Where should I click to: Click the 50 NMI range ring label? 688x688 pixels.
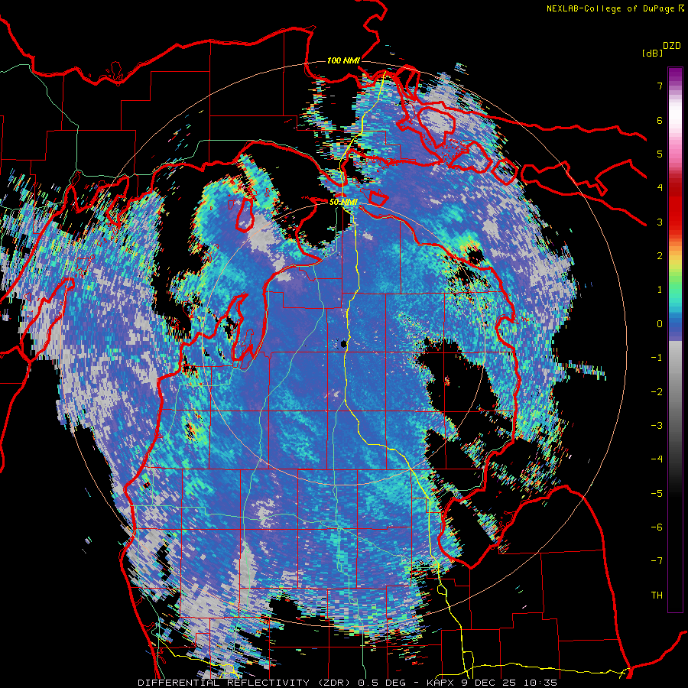click(343, 202)
